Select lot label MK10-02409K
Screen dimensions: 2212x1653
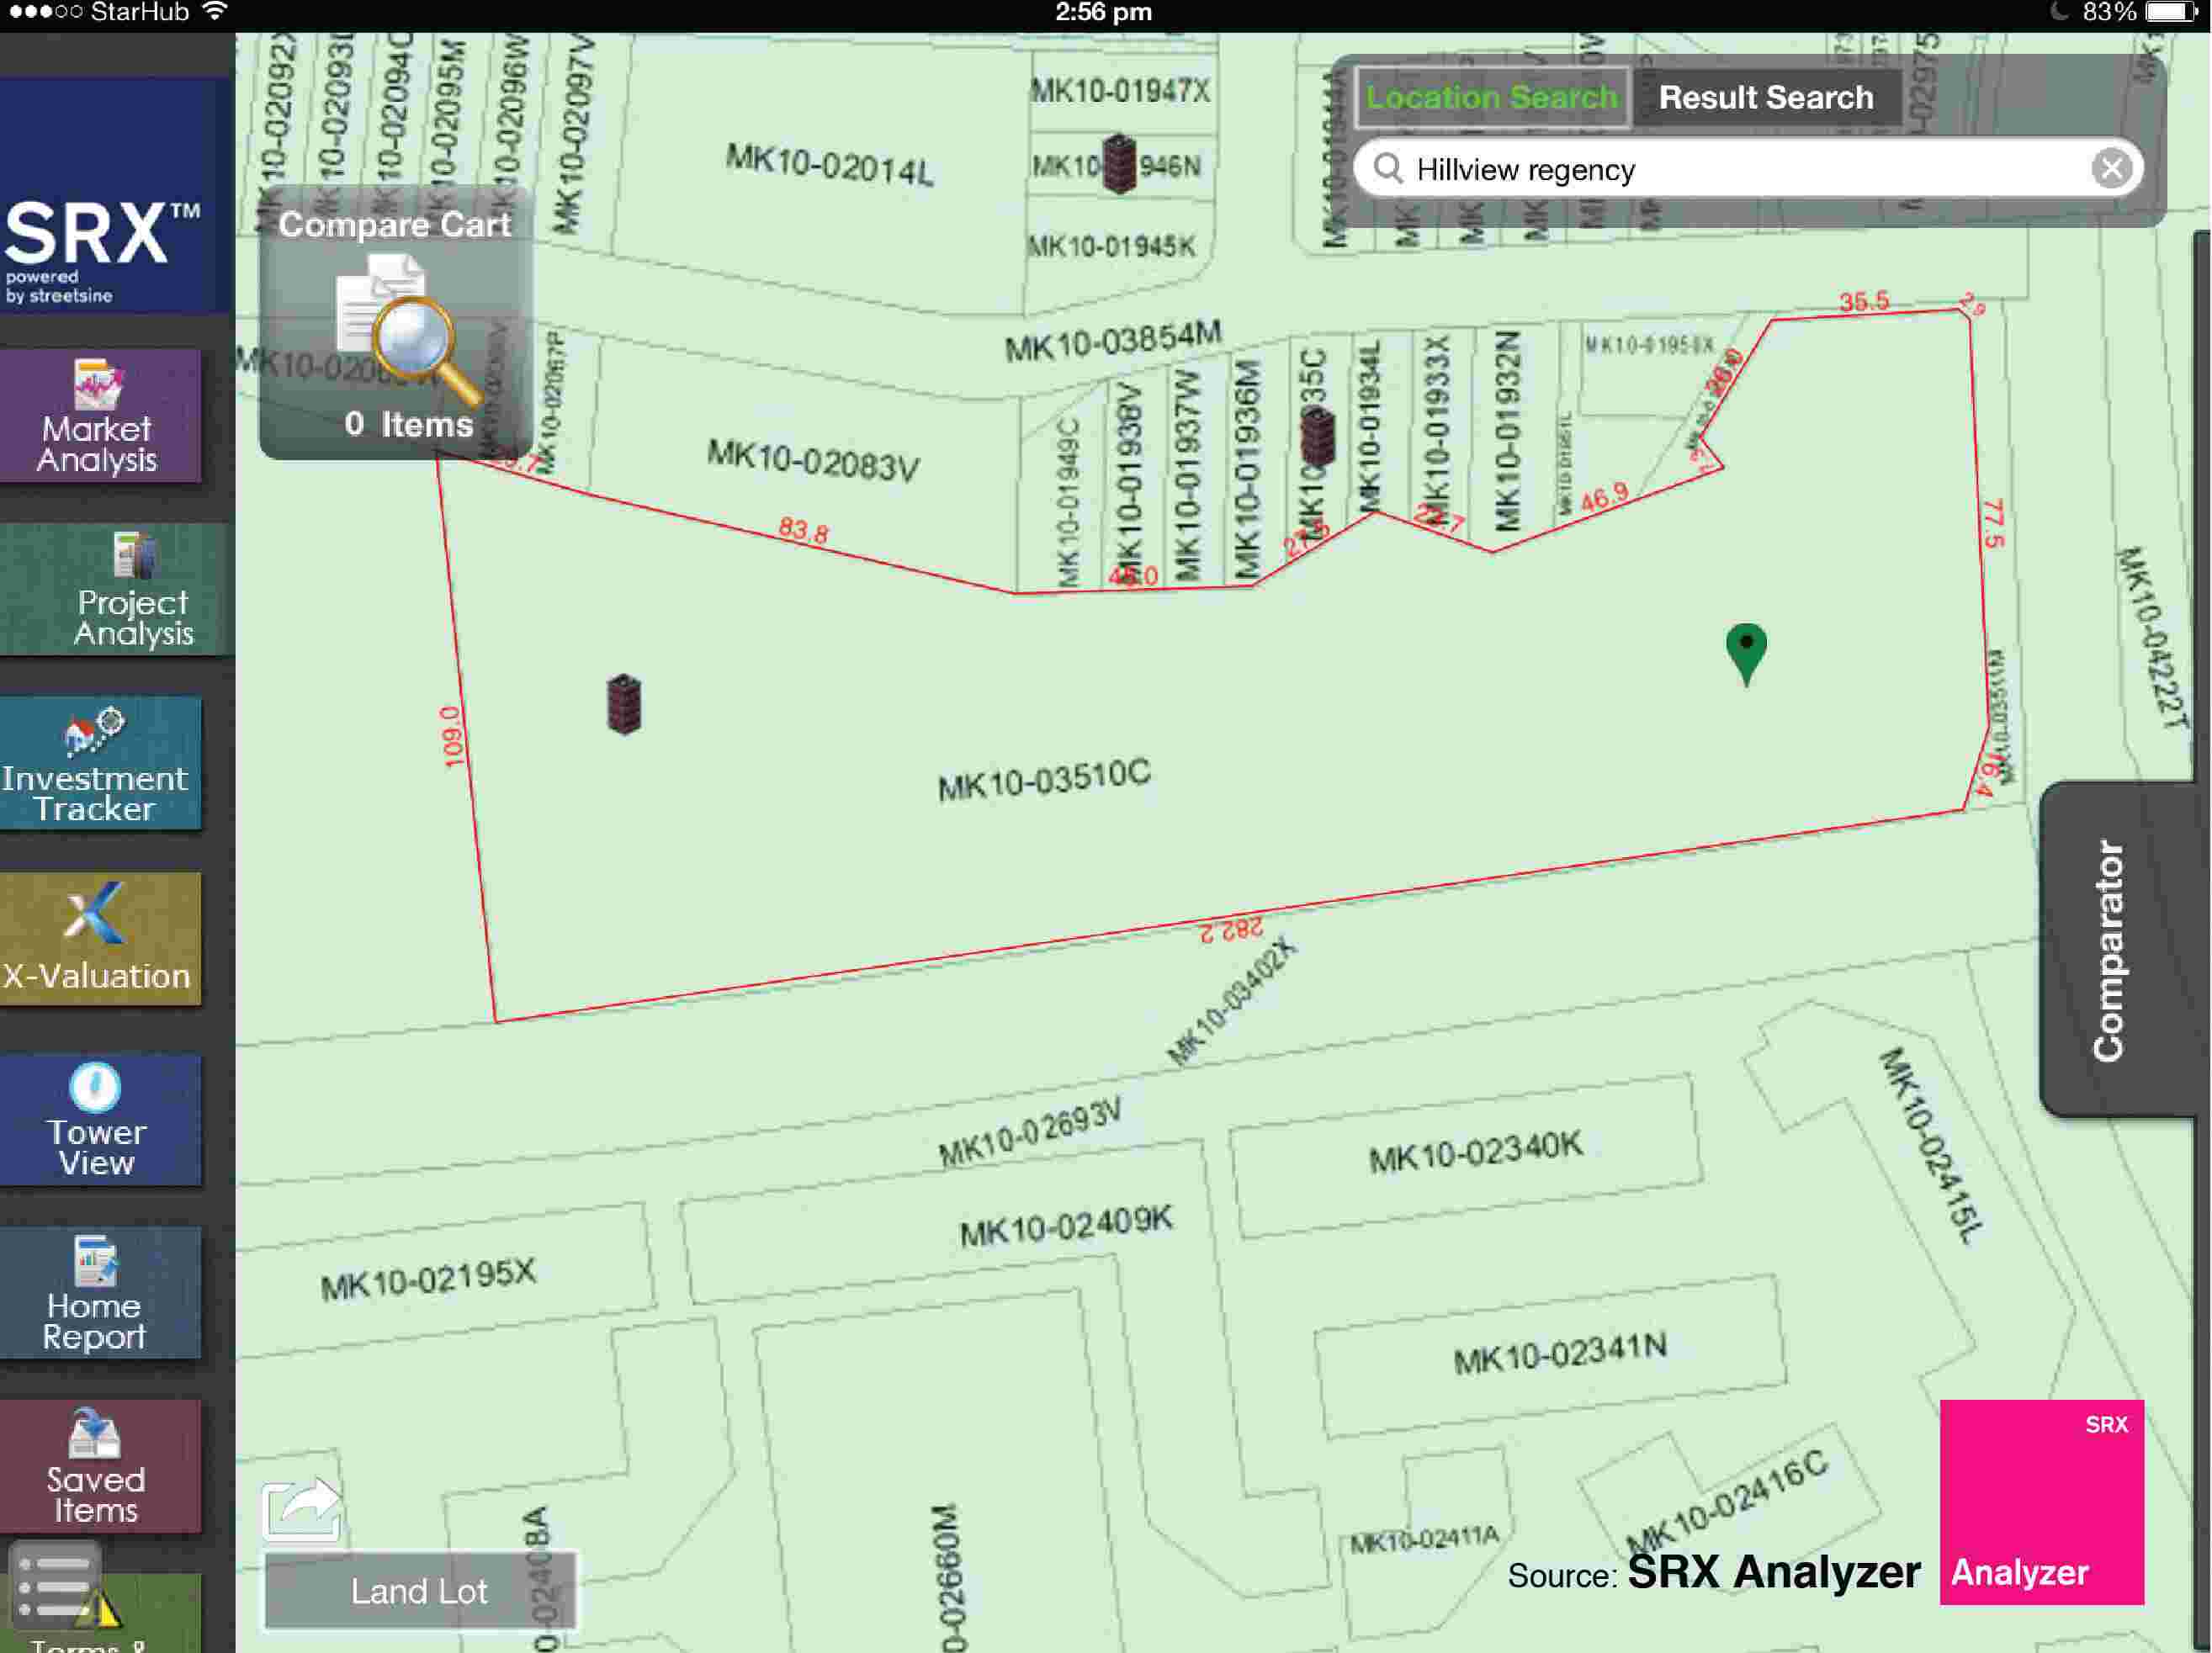(x=1066, y=1226)
